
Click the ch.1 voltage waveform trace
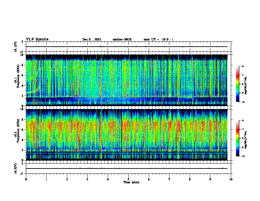127,47
